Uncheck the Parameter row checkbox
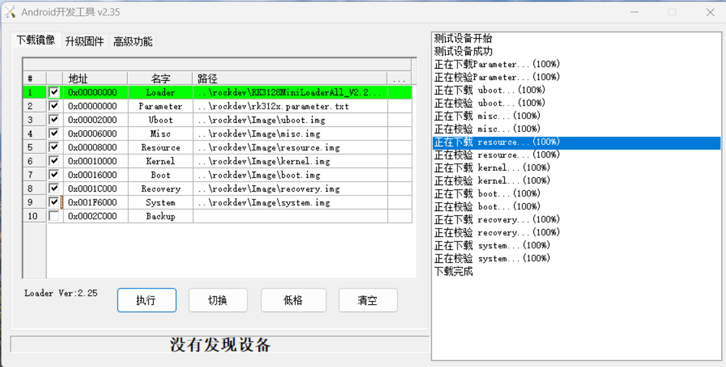Viewport: 726px width, 367px height. coord(54,106)
